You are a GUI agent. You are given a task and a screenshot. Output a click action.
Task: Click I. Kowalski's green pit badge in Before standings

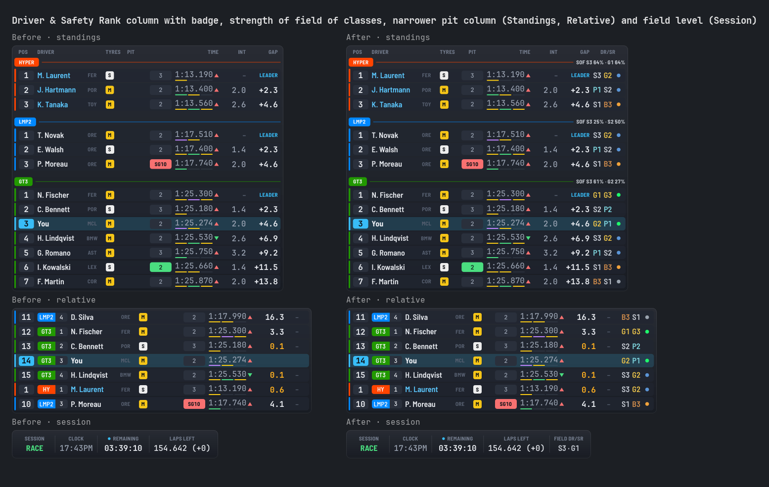pos(161,267)
